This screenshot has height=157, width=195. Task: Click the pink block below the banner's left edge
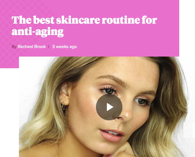pyautogui.click(x=9, y=62)
